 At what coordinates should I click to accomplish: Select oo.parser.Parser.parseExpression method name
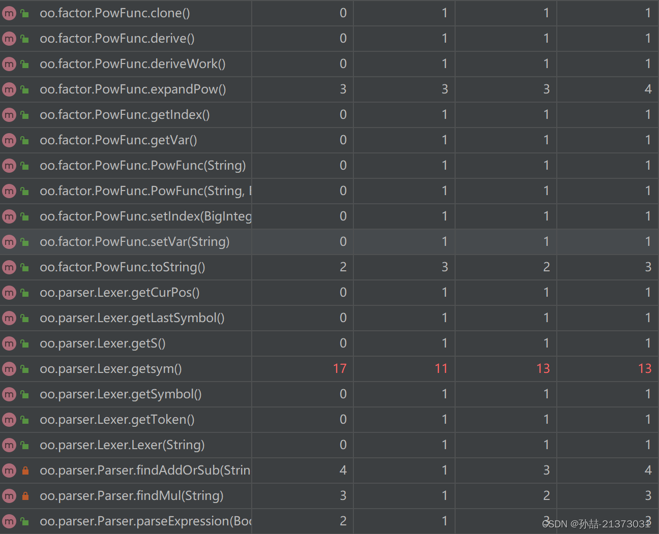pyautogui.click(x=145, y=521)
